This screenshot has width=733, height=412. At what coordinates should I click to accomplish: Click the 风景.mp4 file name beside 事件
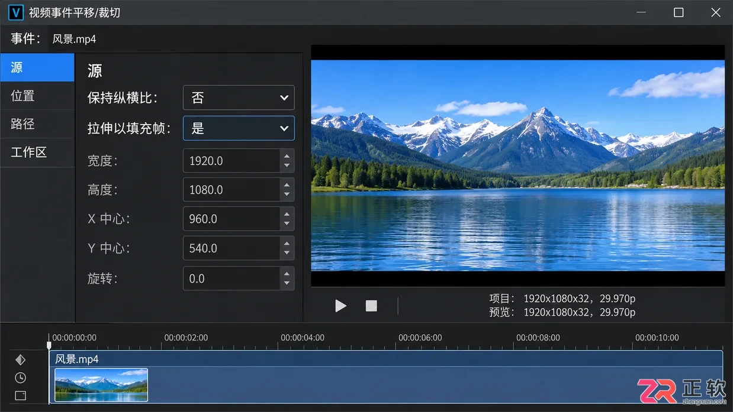[74, 39]
